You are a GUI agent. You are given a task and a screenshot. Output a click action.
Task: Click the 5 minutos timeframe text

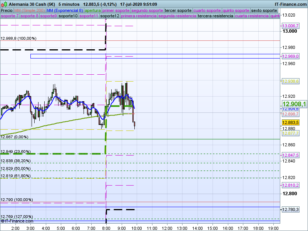(69, 4)
